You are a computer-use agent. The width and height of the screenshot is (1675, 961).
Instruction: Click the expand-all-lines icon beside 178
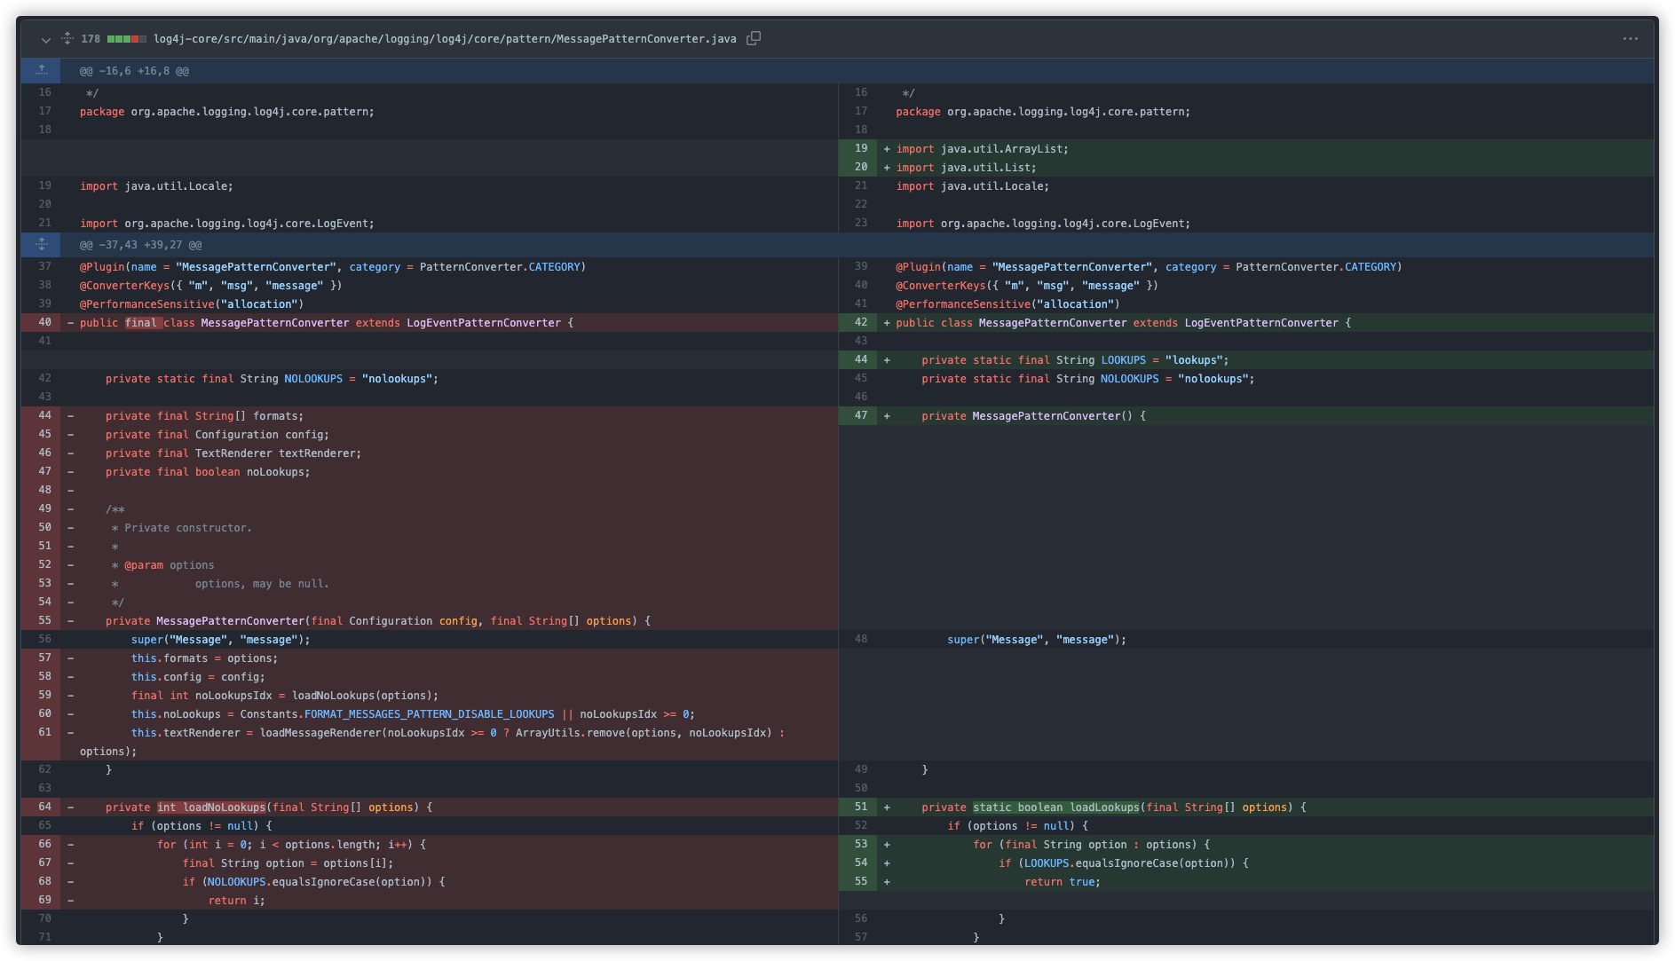67,38
